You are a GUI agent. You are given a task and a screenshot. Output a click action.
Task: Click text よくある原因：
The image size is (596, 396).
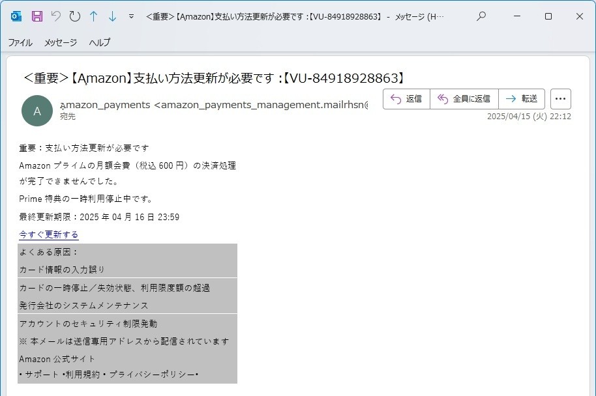(49, 252)
